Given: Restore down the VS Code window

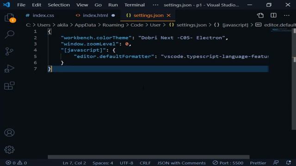Looking at the screenshot, I should click(x=269, y=5).
